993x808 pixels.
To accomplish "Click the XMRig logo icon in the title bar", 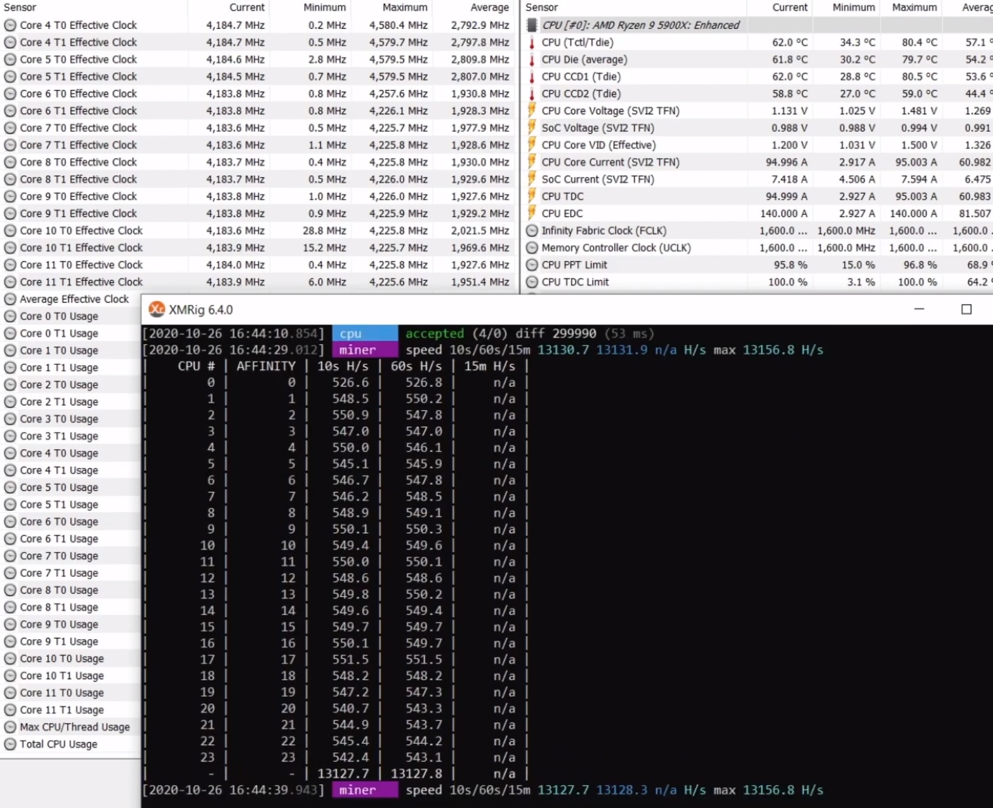I will pyautogui.click(x=157, y=310).
